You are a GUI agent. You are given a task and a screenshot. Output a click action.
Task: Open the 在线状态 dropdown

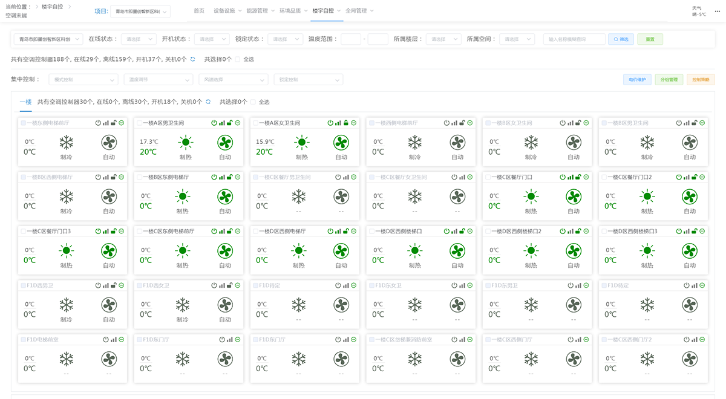pyautogui.click(x=139, y=39)
